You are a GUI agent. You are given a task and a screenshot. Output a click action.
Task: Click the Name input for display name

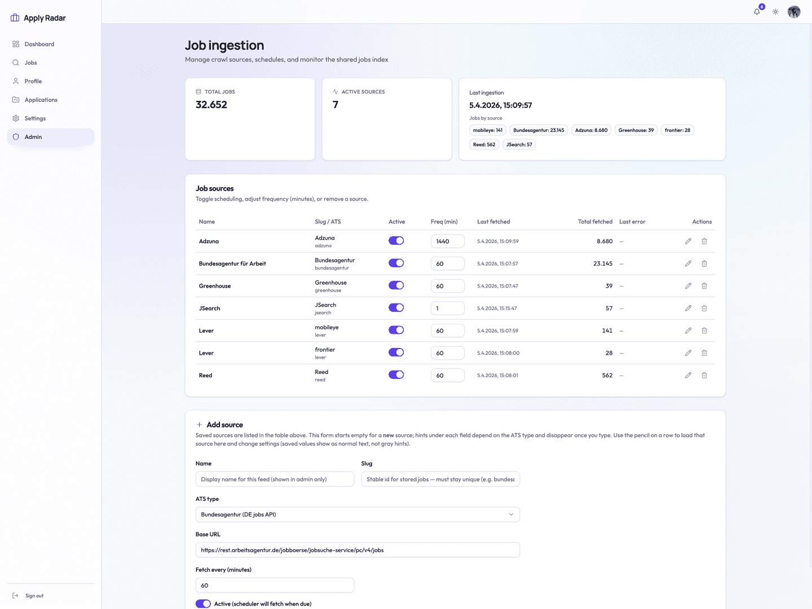(x=275, y=479)
